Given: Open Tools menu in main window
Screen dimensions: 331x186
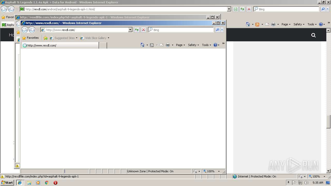Looking at the screenshot, I should pos(312,24).
